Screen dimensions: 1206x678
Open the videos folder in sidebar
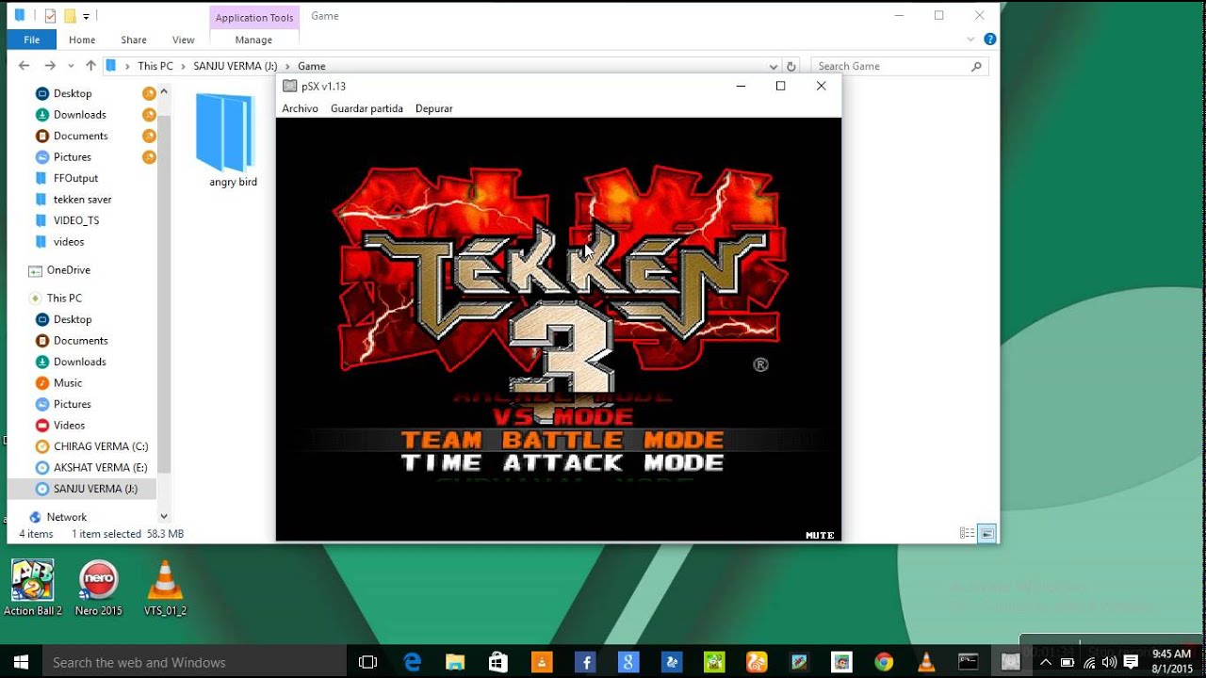(x=69, y=242)
